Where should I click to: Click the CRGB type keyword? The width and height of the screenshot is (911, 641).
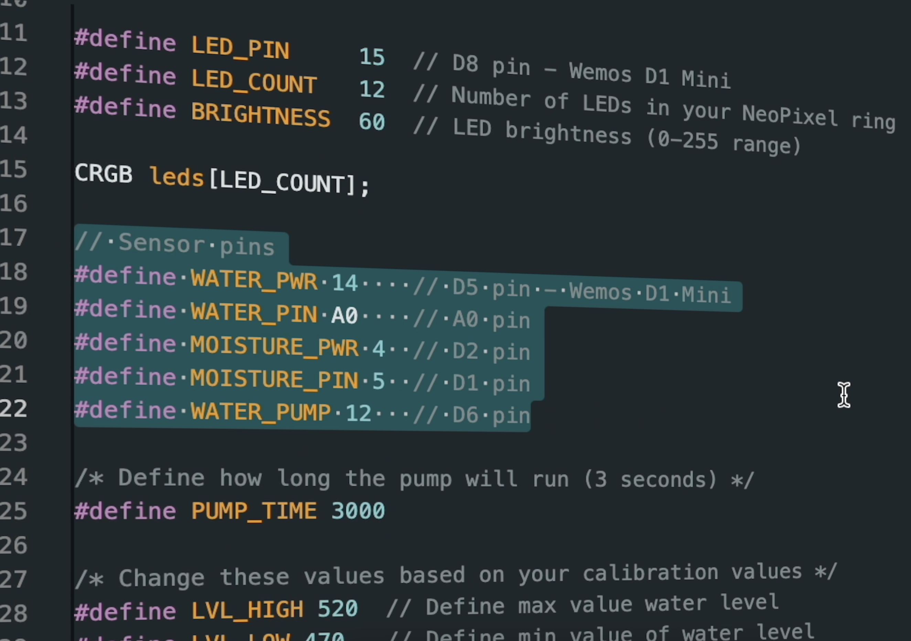tap(104, 174)
